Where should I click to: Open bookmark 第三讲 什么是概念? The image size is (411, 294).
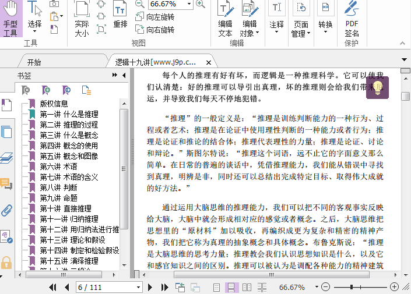69,135
